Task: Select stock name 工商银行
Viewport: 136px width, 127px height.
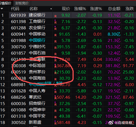Action: click(37, 21)
